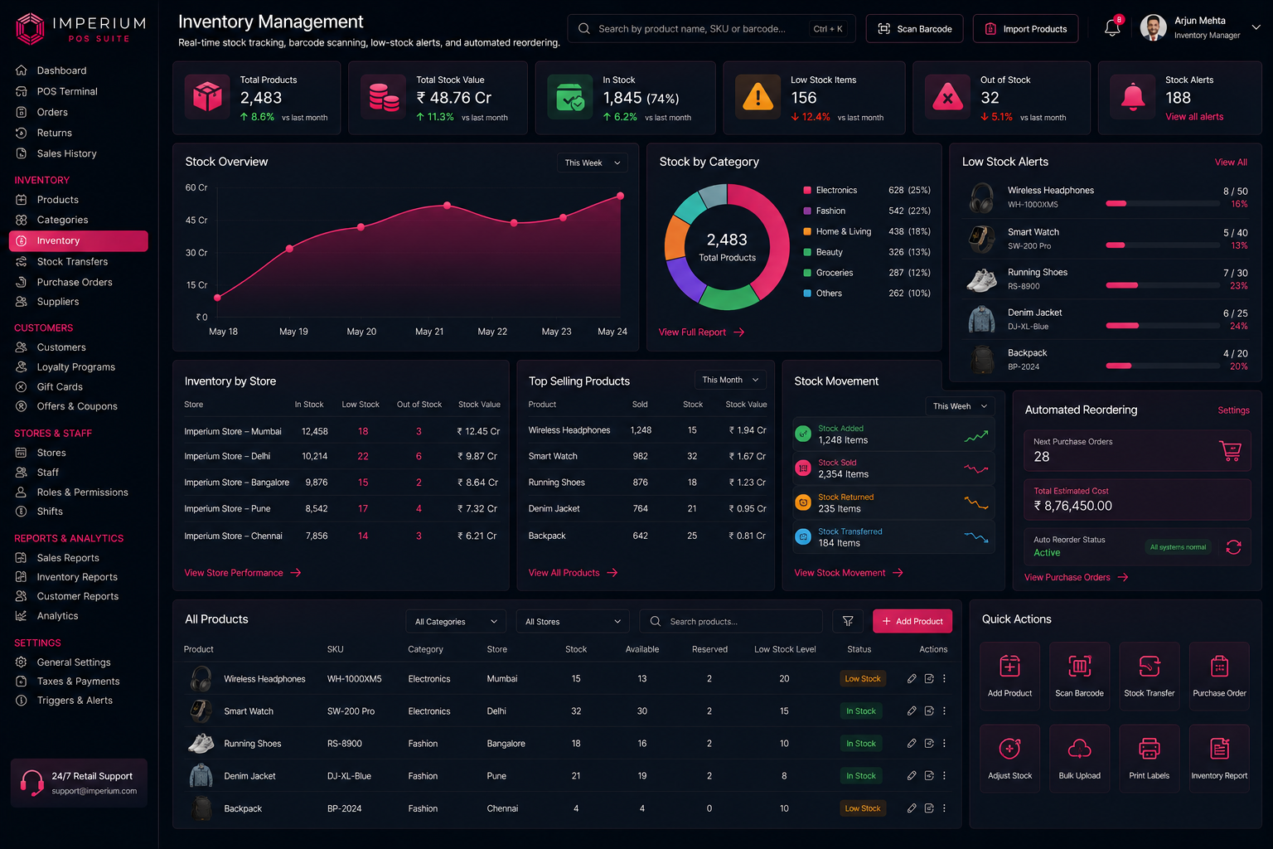Click the filter icon beside product search

pyautogui.click(x=848, y=621)
